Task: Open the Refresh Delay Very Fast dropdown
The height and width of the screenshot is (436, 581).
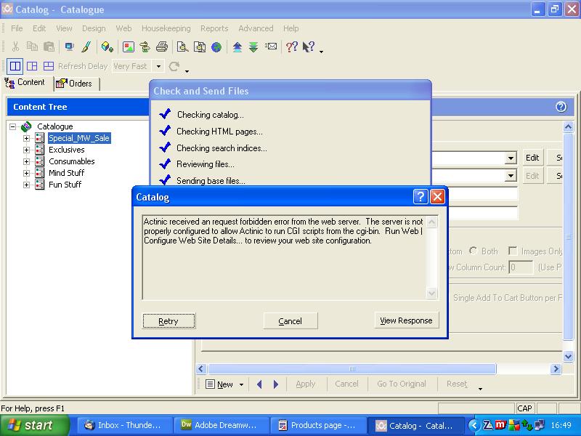Action: pyautogui.click(x=158, y=66)
